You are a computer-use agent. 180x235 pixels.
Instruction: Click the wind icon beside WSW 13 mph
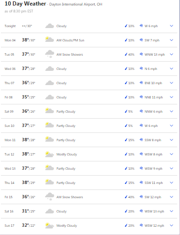[141, 211]
